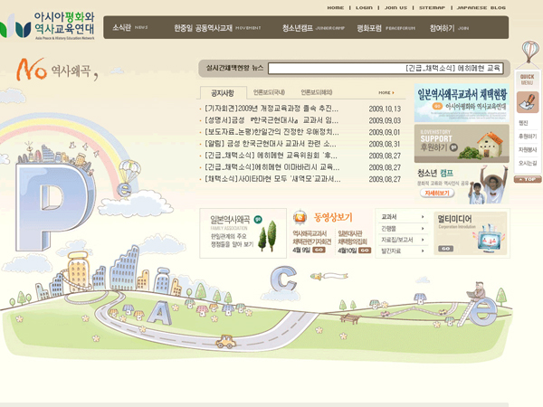The width and height of the screenshot is (543, 407).
Task: Click the 실시간채택현황 뉴스 ticker field
Action: tap(385, 68)
